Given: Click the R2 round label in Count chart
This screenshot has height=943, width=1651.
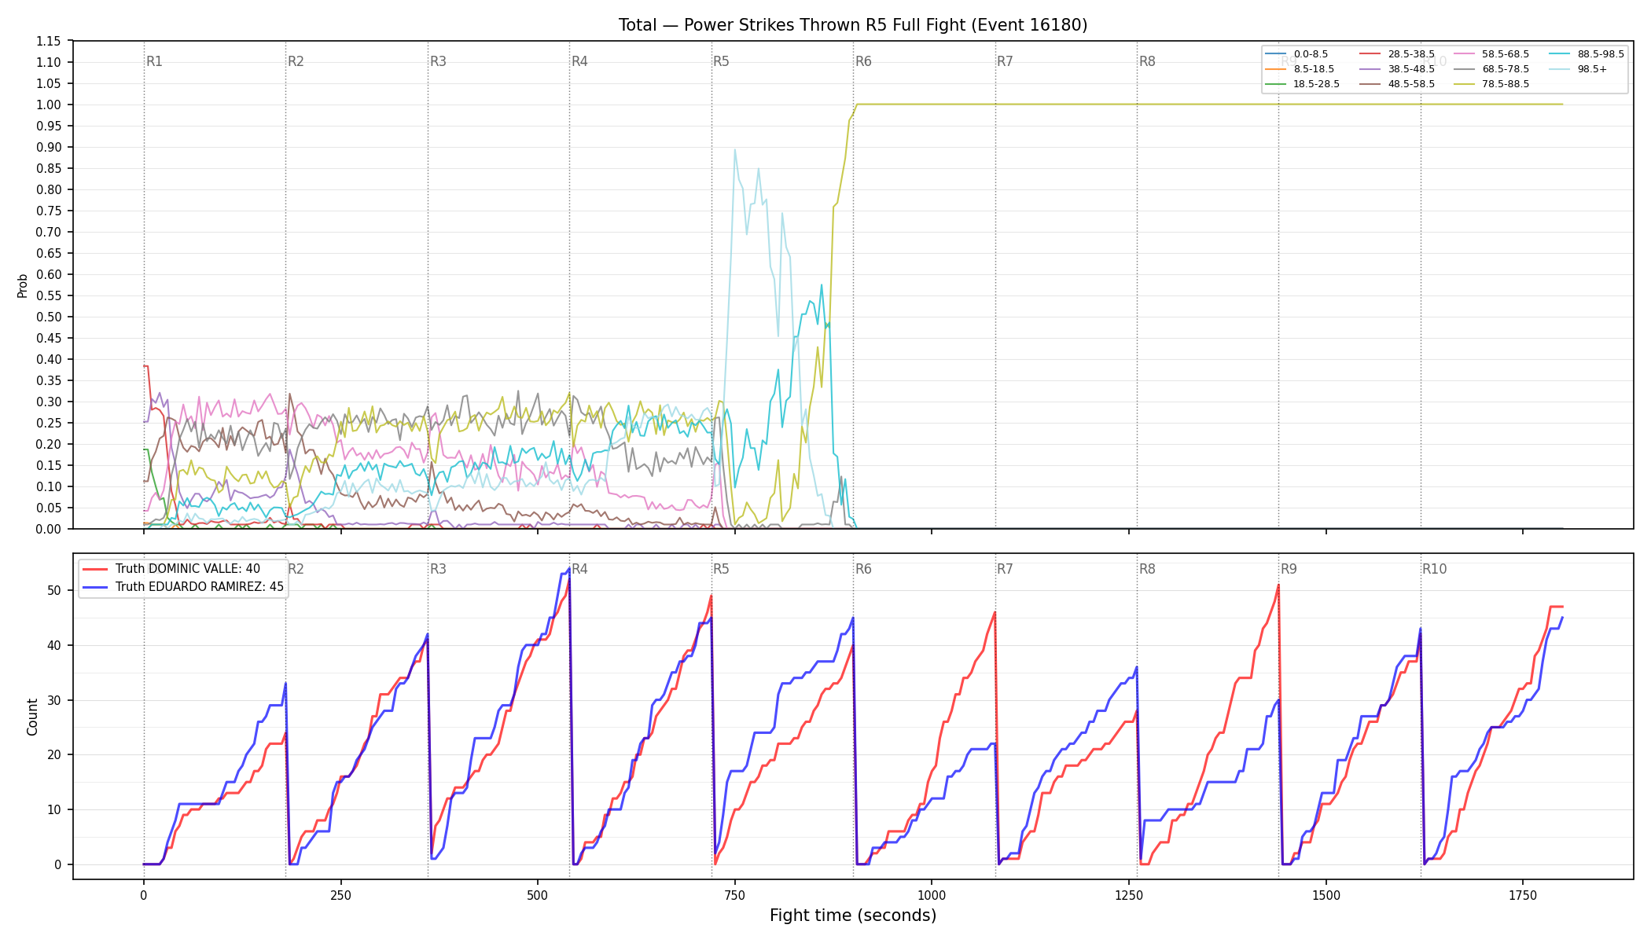Looking at the screenshot, I should [x=296, y=569].
